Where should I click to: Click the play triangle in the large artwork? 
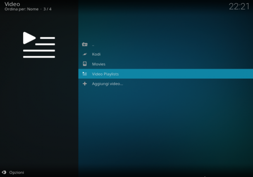coord(29,38)
